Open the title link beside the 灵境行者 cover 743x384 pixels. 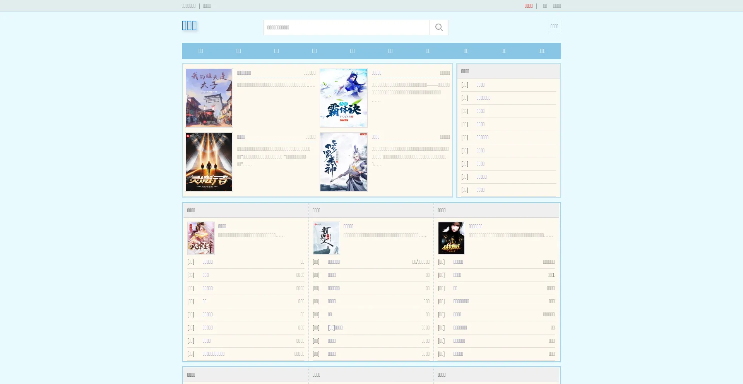[x=241, y=137]
